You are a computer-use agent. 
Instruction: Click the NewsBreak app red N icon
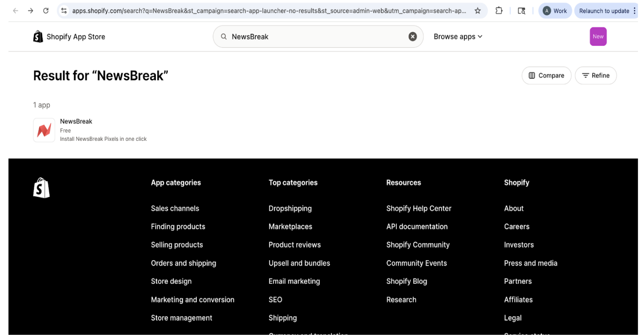44,130
